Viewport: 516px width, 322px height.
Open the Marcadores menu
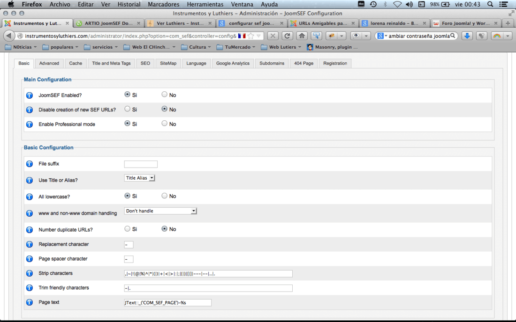164,4
